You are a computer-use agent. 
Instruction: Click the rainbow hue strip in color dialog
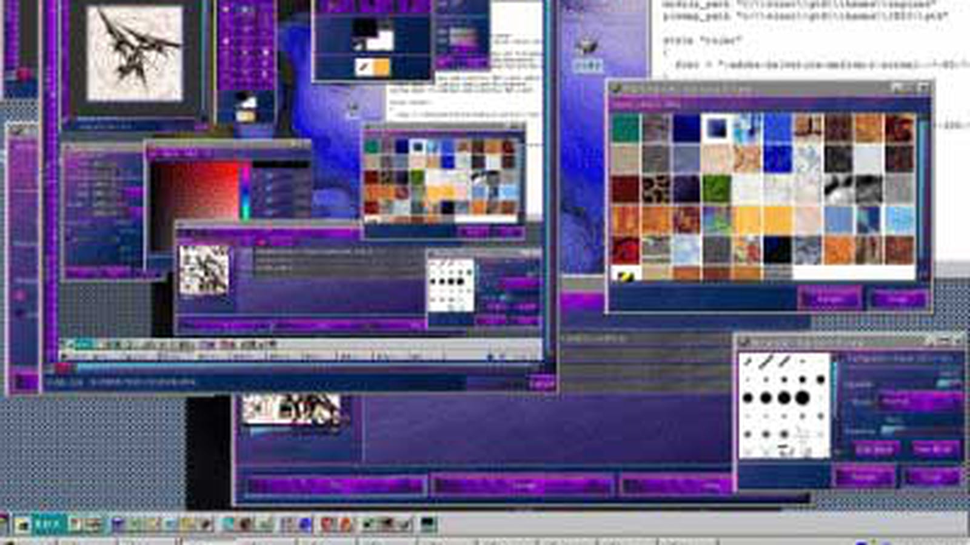click(246, 191)
